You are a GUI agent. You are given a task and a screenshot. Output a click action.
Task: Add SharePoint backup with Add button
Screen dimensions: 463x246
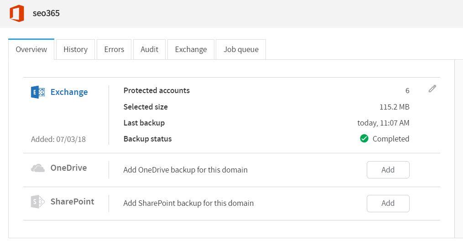click(388, 203)
